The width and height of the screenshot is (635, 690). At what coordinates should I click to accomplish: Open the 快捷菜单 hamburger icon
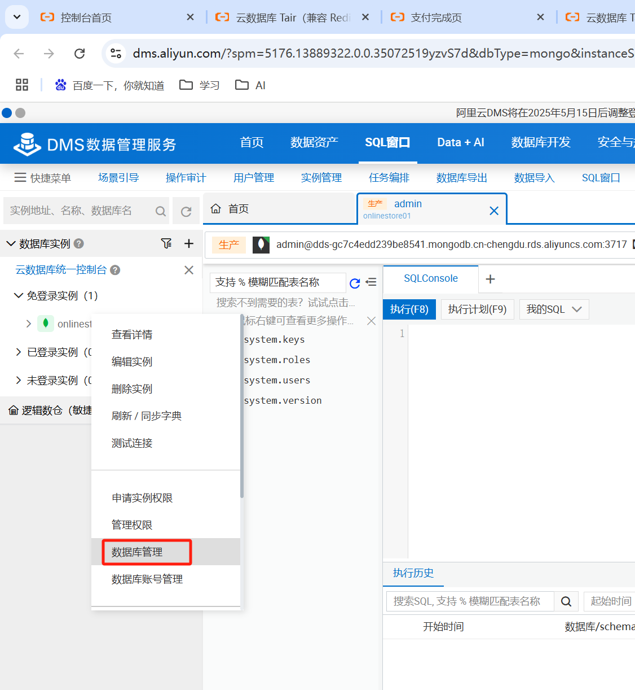pyautogui.click(x=20, y=177)
